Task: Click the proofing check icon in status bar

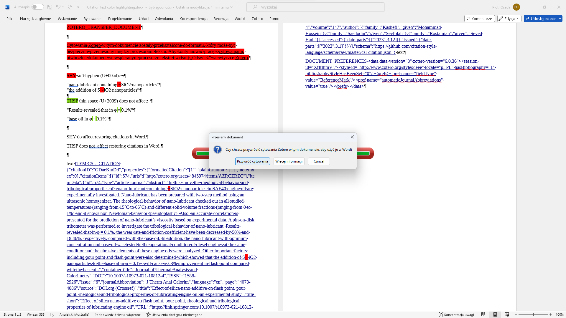Action: click(x=52, y=314)
